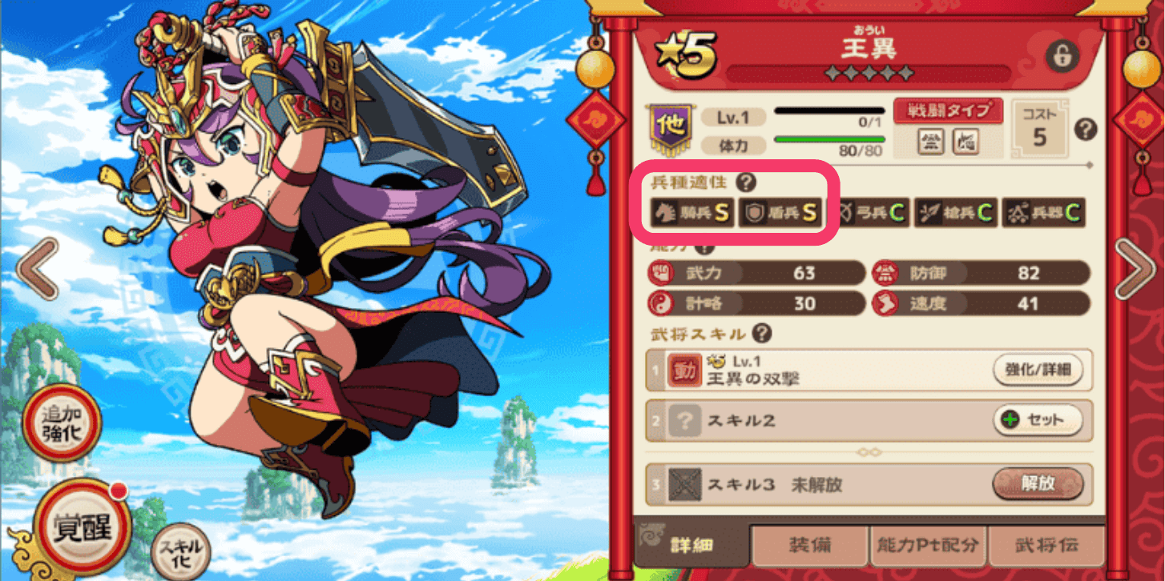Select the 槍兵 C aptitude badge
The image size is (1165, 581).
tap(956, 212)
